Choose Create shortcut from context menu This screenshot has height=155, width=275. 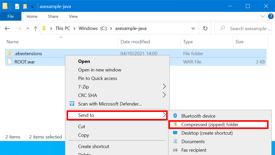(117, 146)
